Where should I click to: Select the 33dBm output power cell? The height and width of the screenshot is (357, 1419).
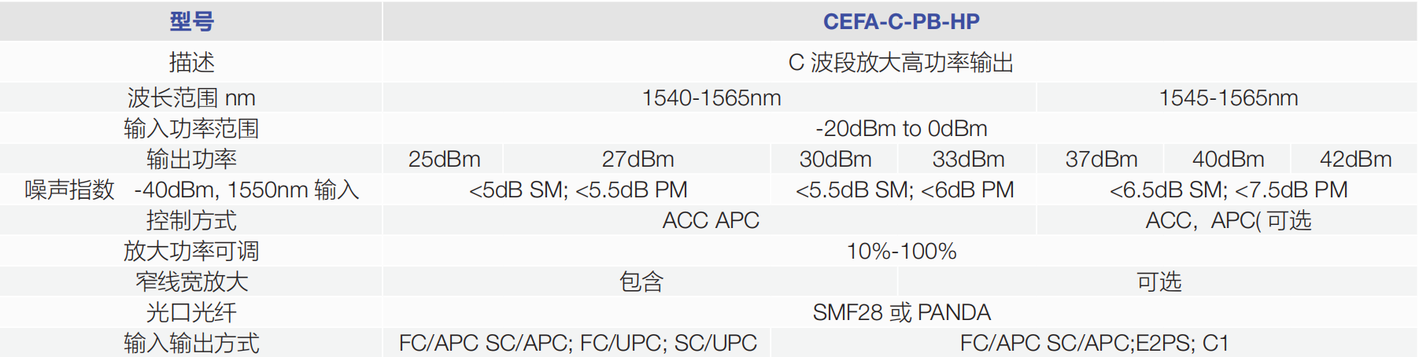[x=968, y=159]
